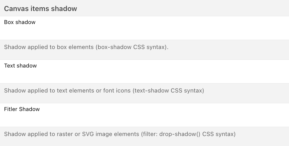
Task: Click the text elements shadow description
Action: click(104, 90)
